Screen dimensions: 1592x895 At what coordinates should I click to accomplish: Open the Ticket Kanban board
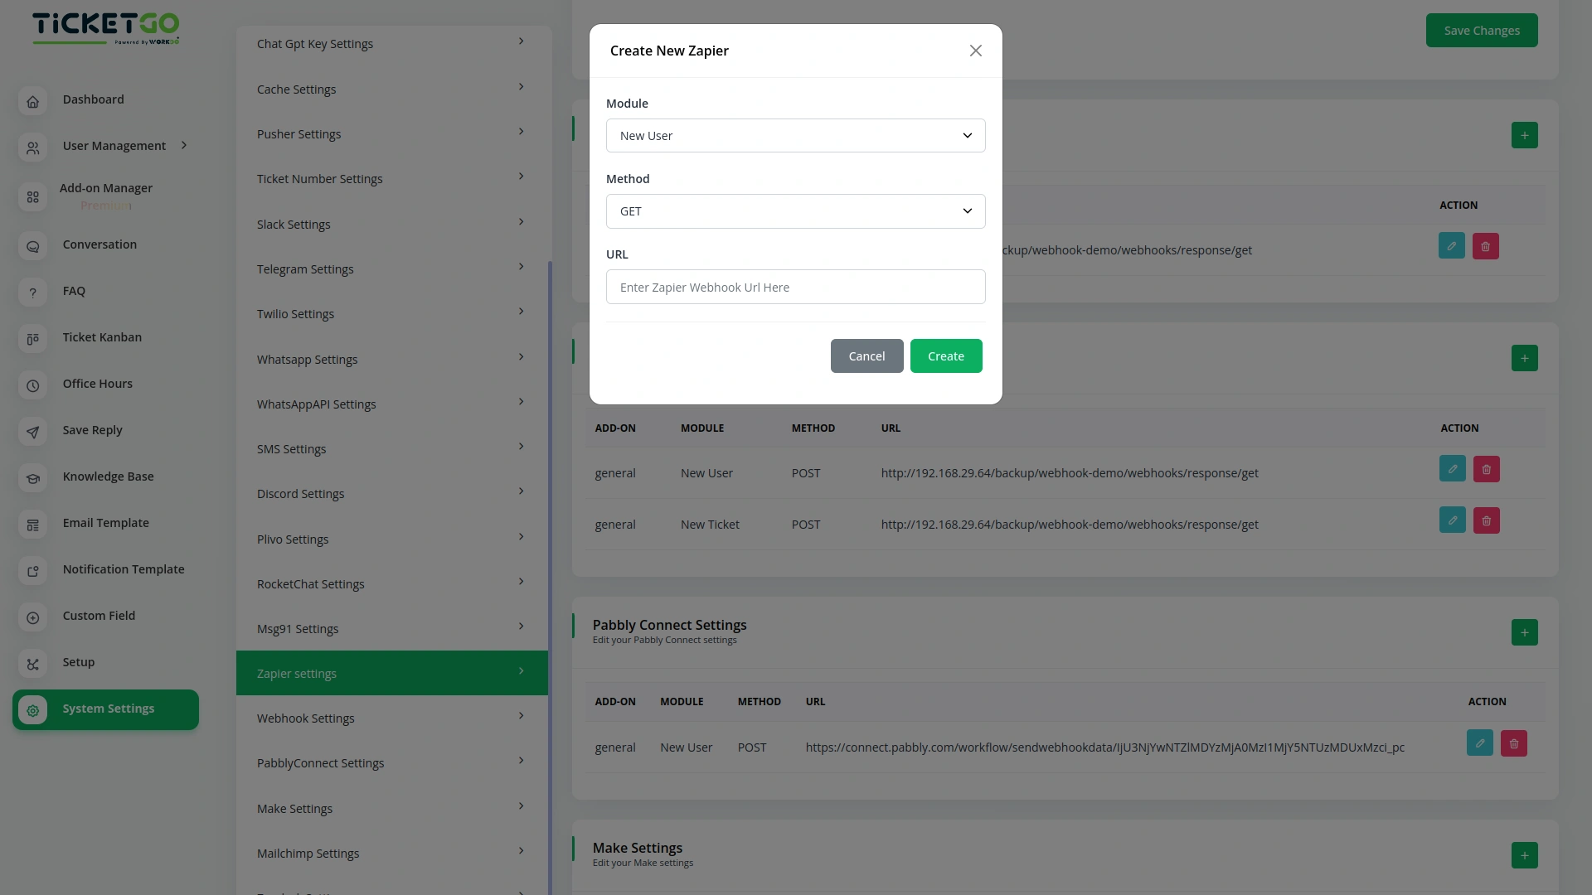click(x=102, y=337)
